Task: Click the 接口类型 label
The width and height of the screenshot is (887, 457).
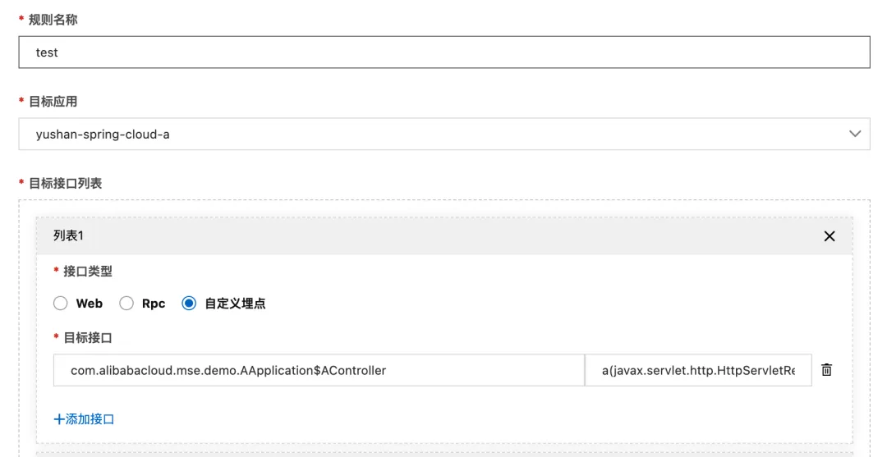Action: (88, 270)
